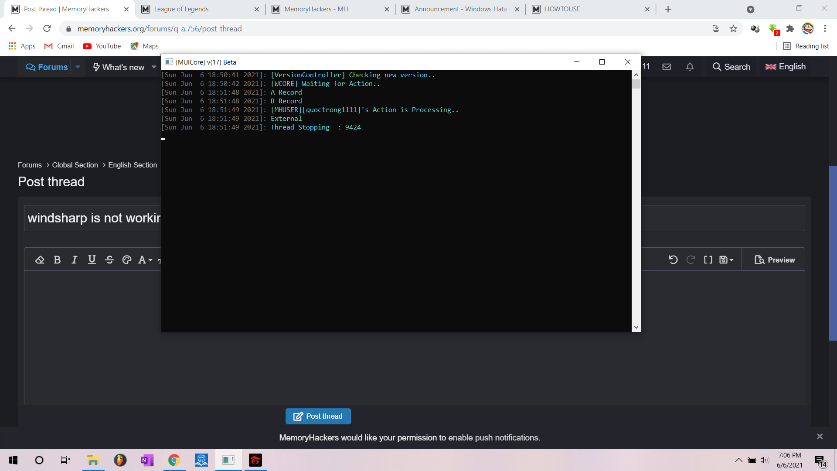The width and height of the screenshot is (837, 471).
Task: Open the notification center icon
Action: pos(820,461)
